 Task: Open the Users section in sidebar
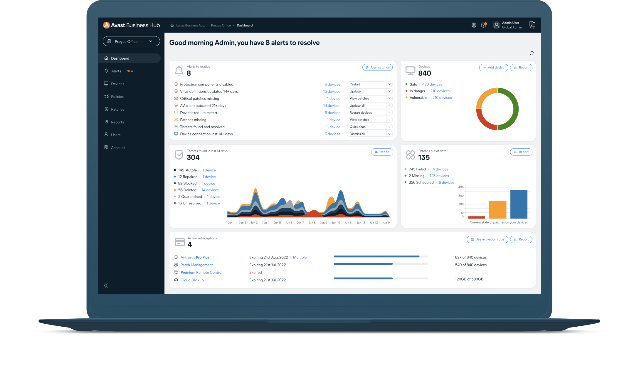[115, 134]
